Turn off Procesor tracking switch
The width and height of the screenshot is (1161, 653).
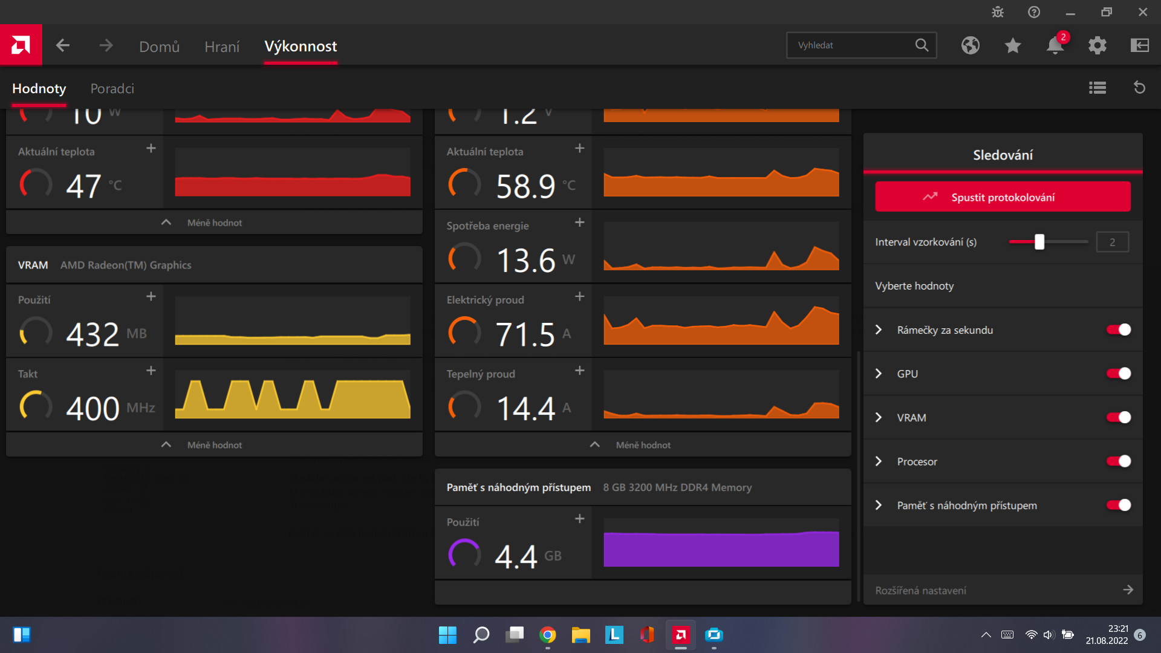coord(1118,461)
